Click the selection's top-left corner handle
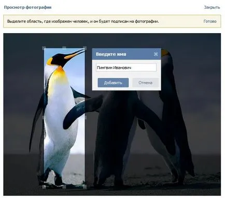 [44, 48]
